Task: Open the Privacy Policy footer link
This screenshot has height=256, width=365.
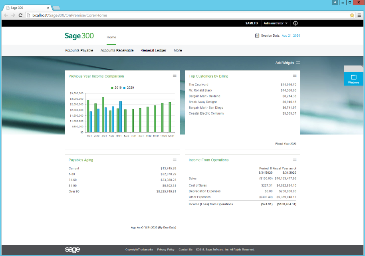Action: pyautogui.click(x=166, y=250)
